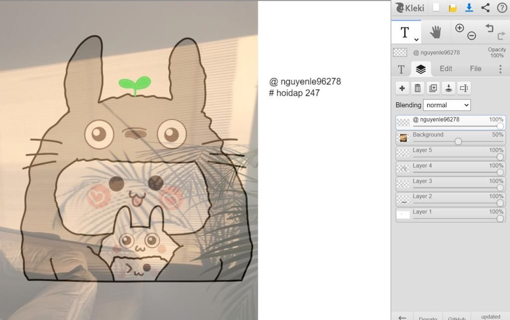
Task: Click the Kleki logo
Action: (410, 7)
